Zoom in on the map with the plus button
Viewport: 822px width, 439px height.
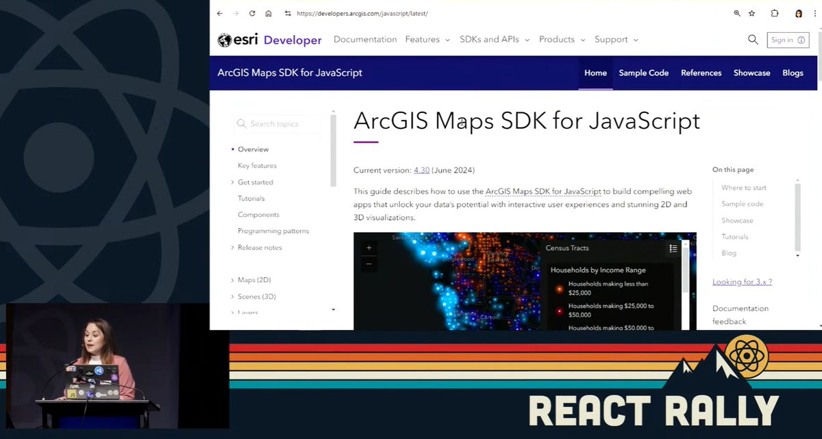pyautogui.click(x=369, y=248)
